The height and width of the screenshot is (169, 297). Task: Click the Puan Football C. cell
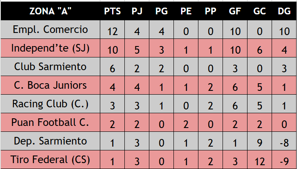[50, 123]
